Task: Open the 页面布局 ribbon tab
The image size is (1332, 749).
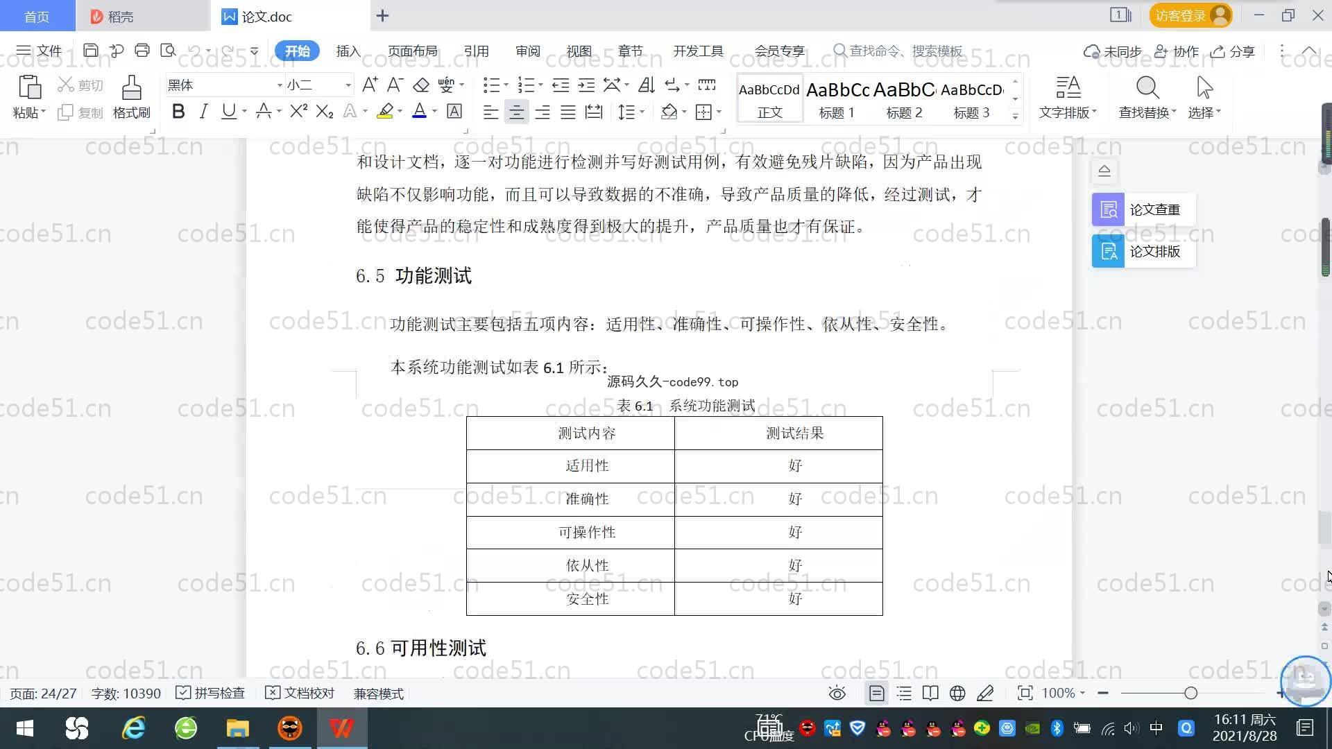Action: coord(412,51)
